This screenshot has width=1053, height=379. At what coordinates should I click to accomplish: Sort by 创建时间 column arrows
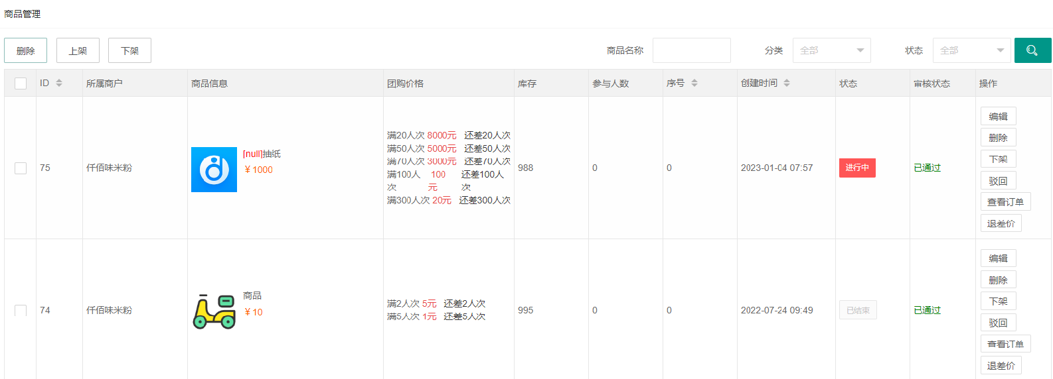tap(787, 83)
